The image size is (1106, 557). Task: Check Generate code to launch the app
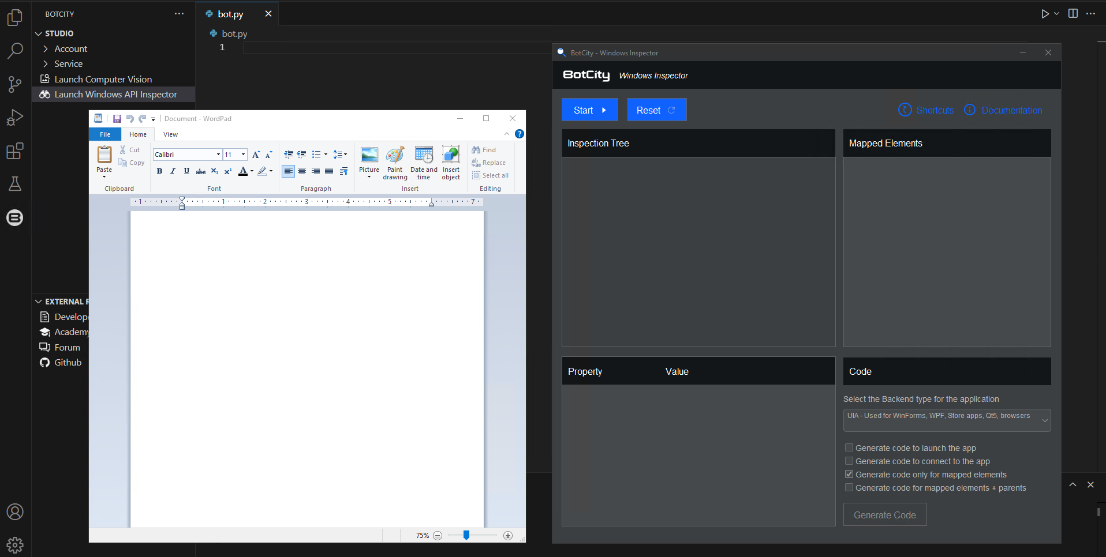point(849,448)
